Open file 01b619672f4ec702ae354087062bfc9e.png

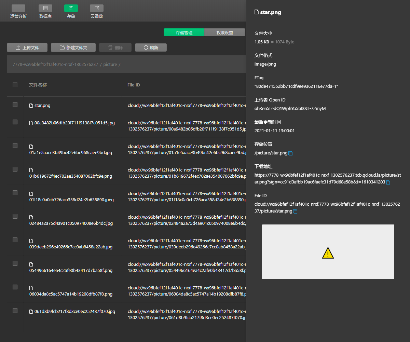point(71,176)
